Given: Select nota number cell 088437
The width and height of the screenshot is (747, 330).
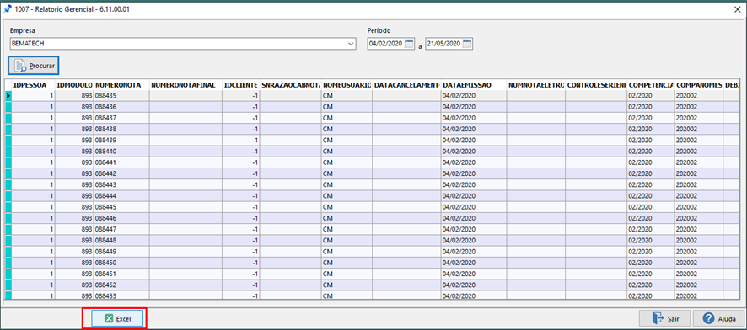Looking at the screenshot, I should coord(121,118).
